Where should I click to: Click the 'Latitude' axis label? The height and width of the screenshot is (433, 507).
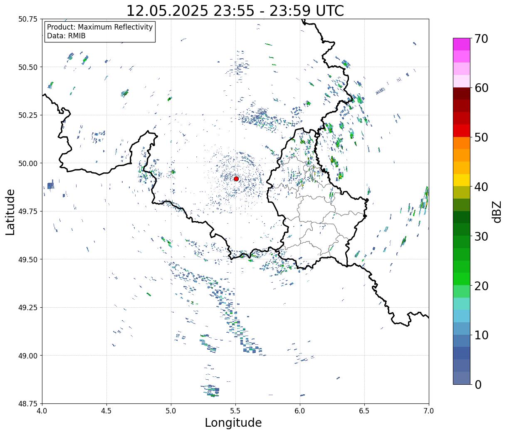coord(10,212)
